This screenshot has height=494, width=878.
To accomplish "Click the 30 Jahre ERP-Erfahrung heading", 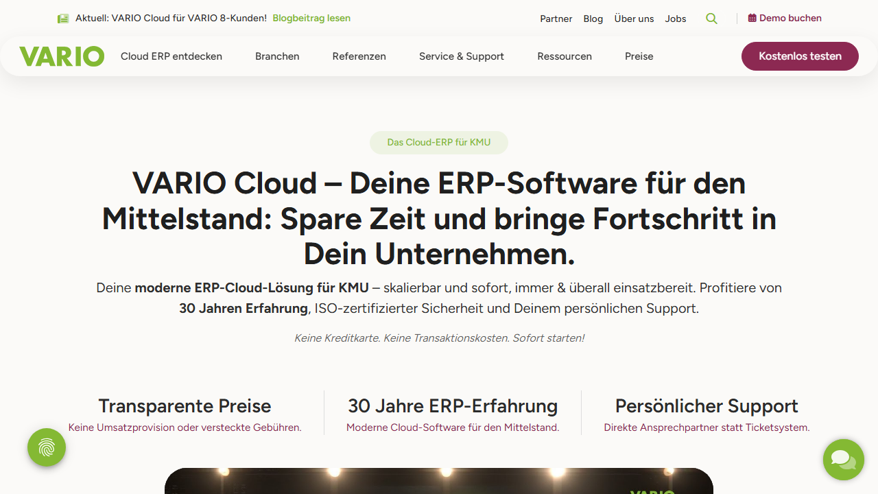I will [x=453, y=406].
